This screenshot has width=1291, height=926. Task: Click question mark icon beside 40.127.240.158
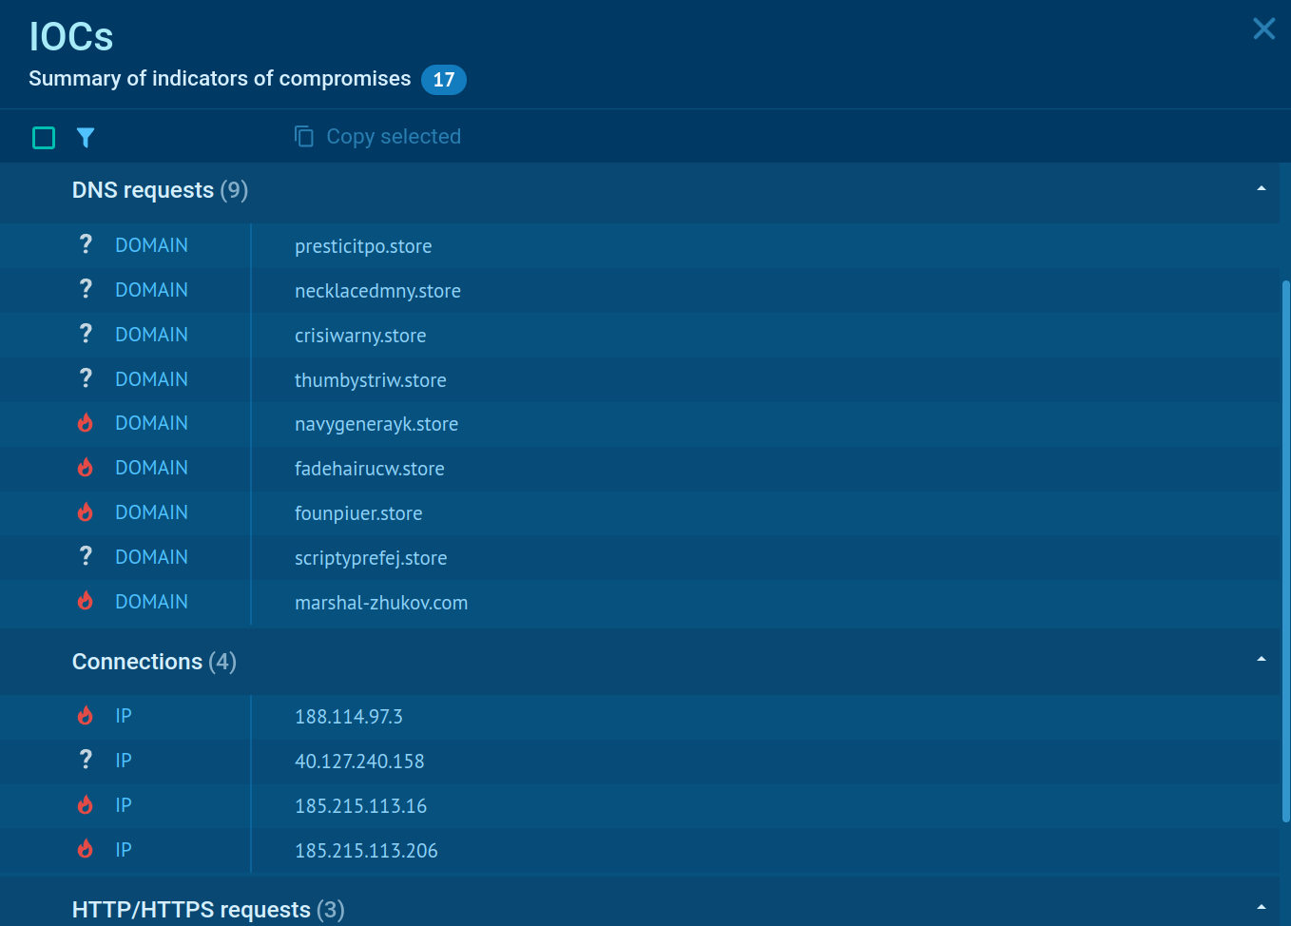(86, 760)
